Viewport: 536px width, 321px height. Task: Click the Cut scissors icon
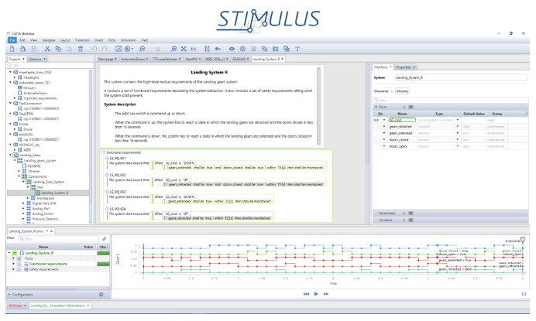tap(47, 49)
